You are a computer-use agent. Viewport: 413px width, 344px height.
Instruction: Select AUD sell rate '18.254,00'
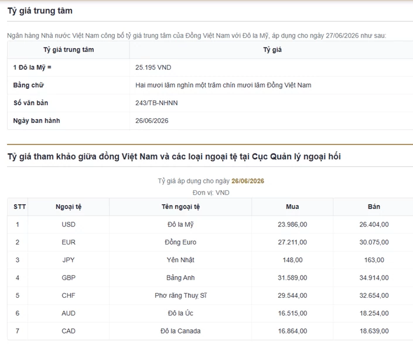[x=374, y=313]
